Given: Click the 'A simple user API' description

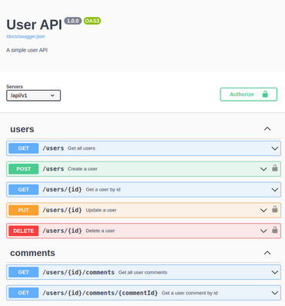Looking at the screenshot, I should pyautogui.click(x=27, y=50).
